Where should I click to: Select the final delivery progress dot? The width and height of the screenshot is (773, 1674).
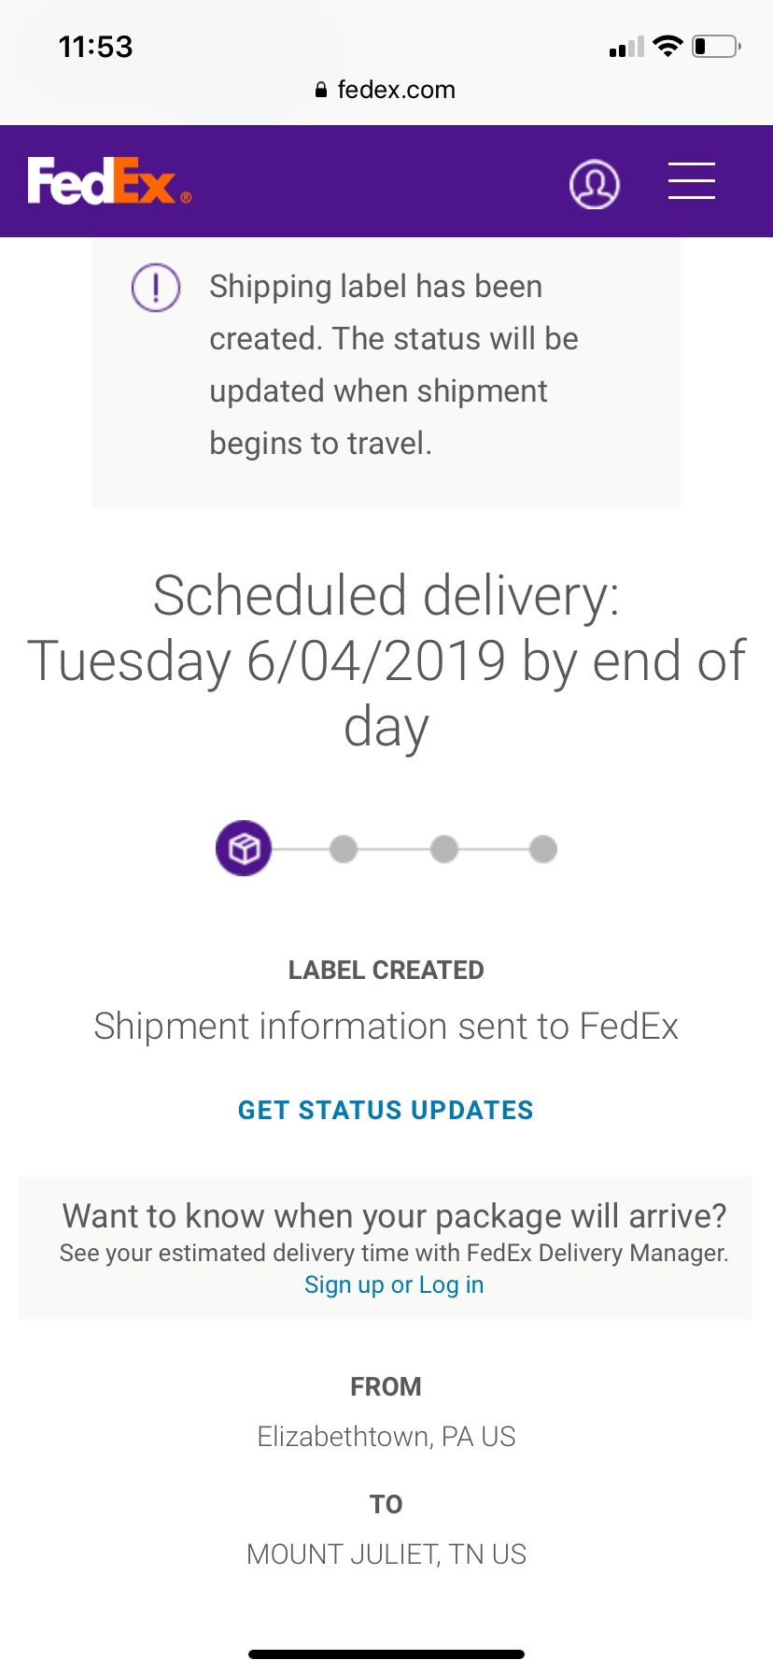[x=543, y=849]
